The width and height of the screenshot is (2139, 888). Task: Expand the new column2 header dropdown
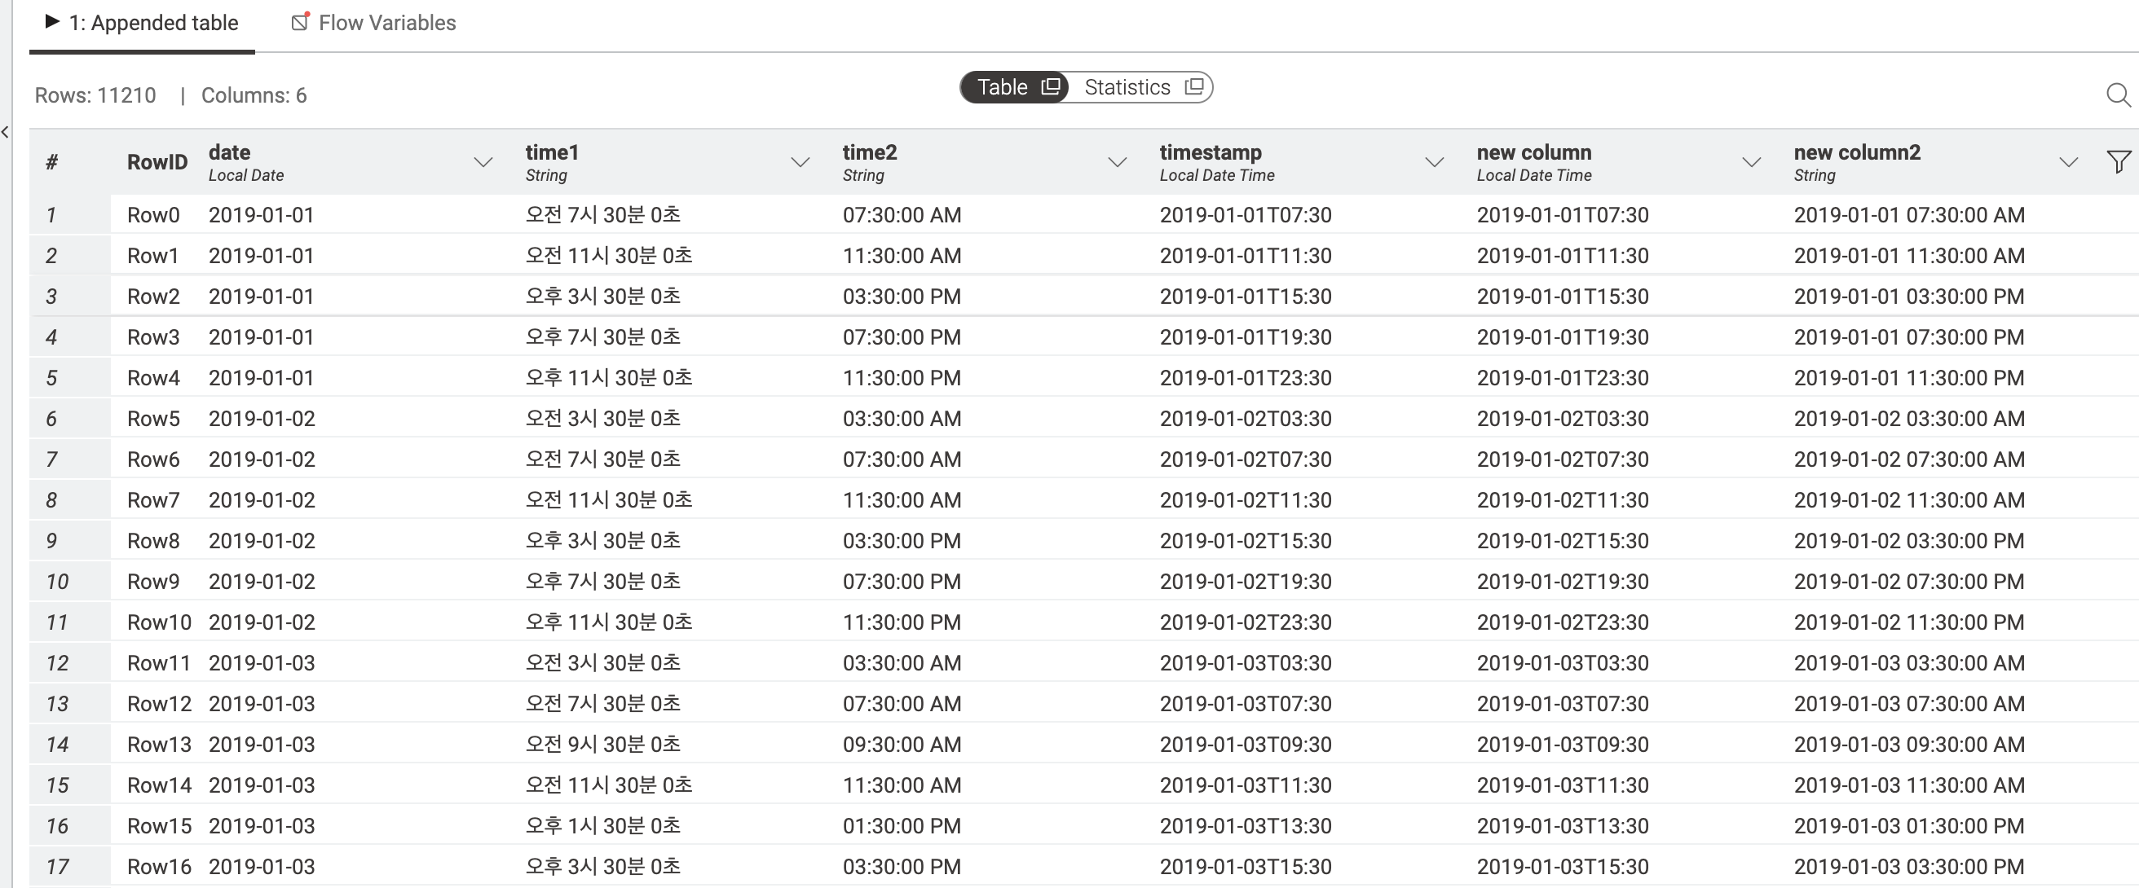tap(2068, 162)
